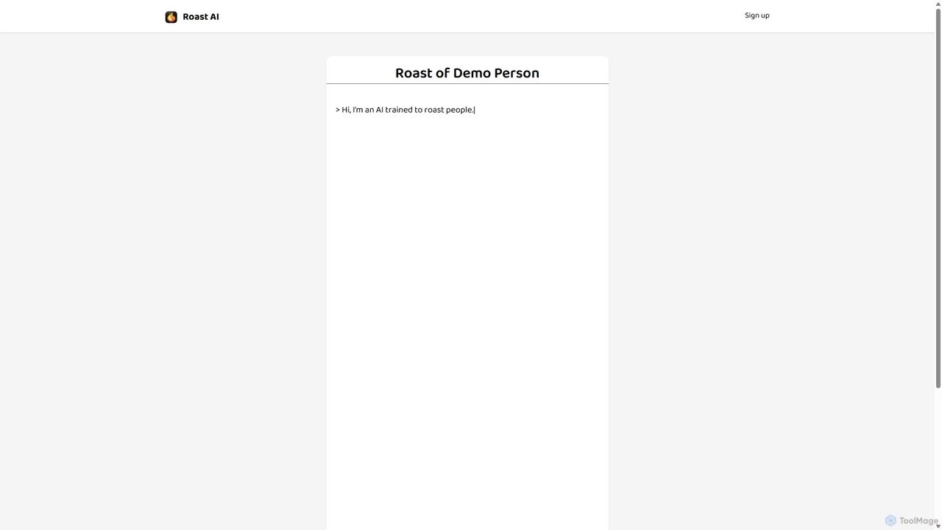Open the Roast AI brand name link
The height and width of the screenshot is (530, 942).
[201, 17]
